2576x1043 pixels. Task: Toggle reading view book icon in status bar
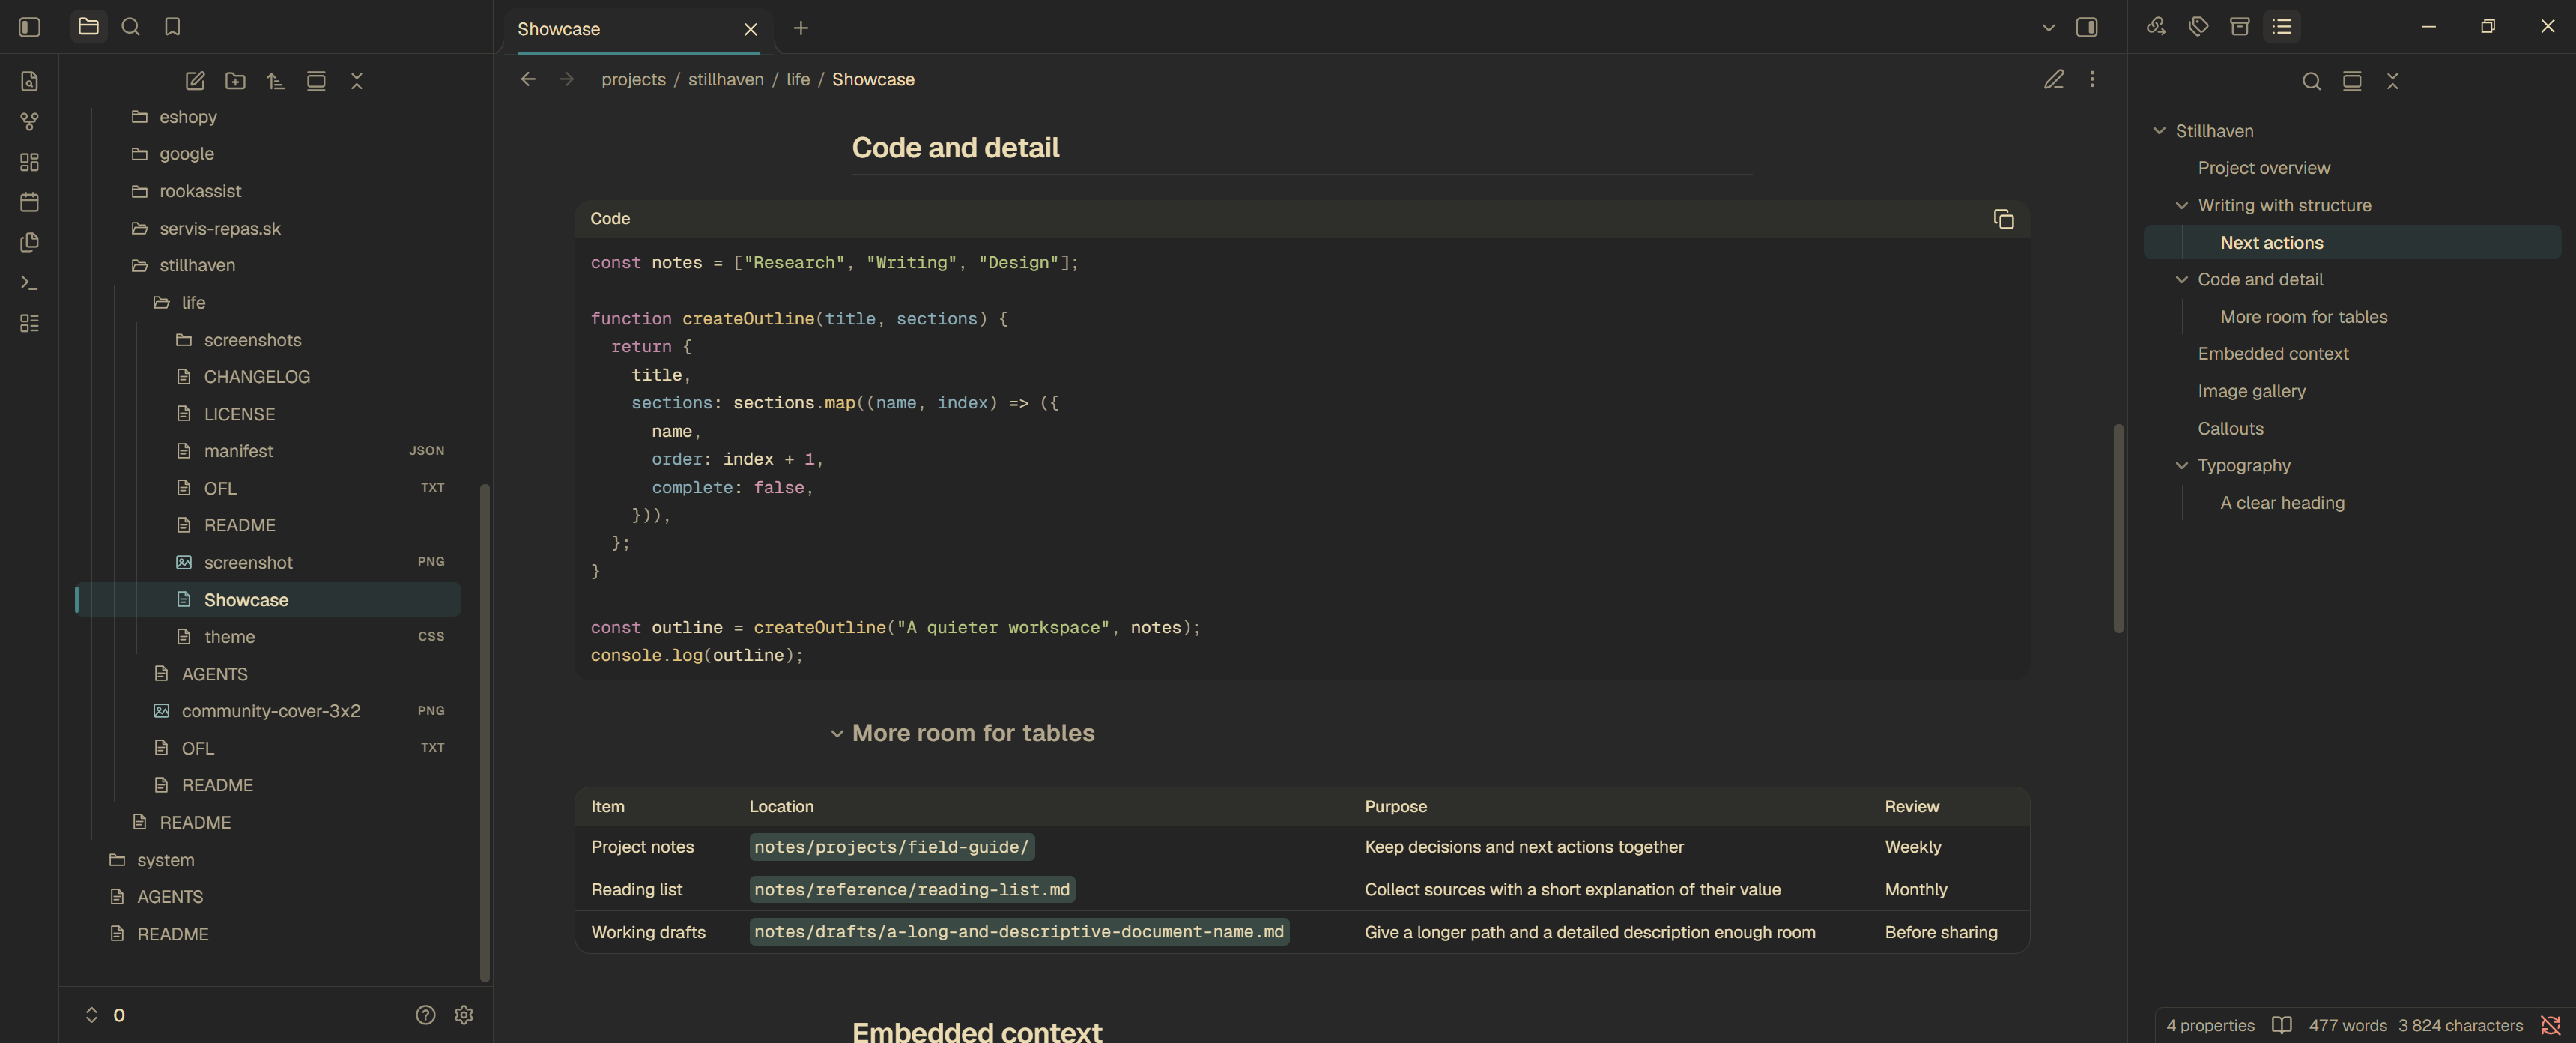(2282, 1025)
